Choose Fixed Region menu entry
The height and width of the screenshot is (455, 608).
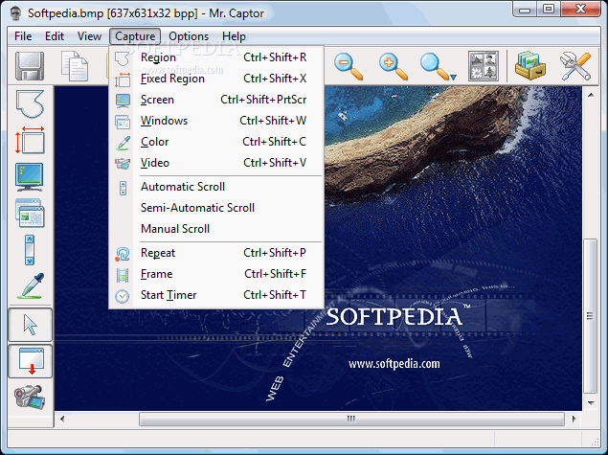pos(216,79)
